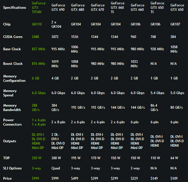
Task: Select the 86.4 GB/s bandwidth value
Action: click(x=154, y=108)
